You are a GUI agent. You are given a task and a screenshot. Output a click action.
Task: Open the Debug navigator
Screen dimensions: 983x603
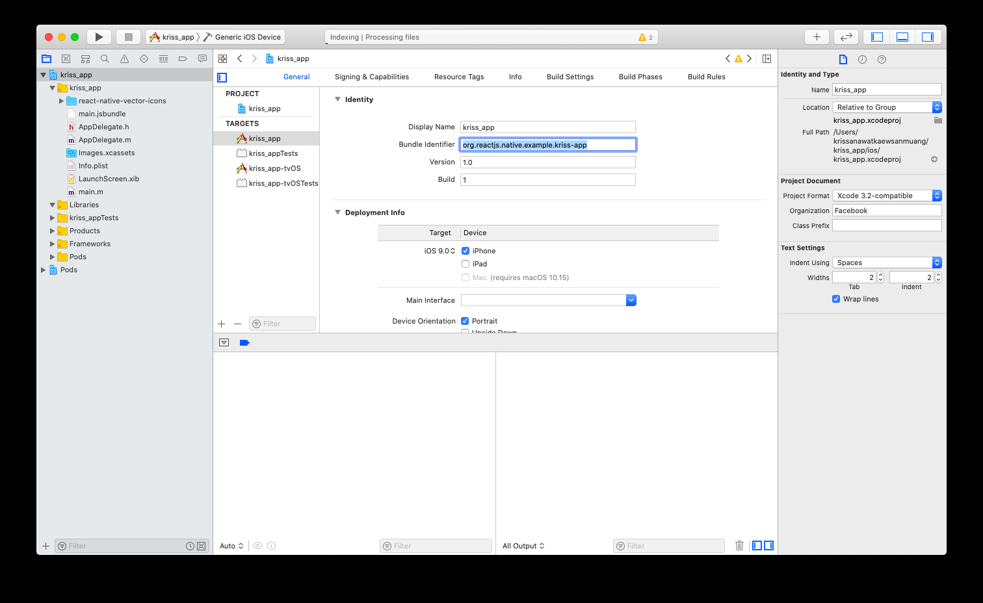(x=163, y=58)
